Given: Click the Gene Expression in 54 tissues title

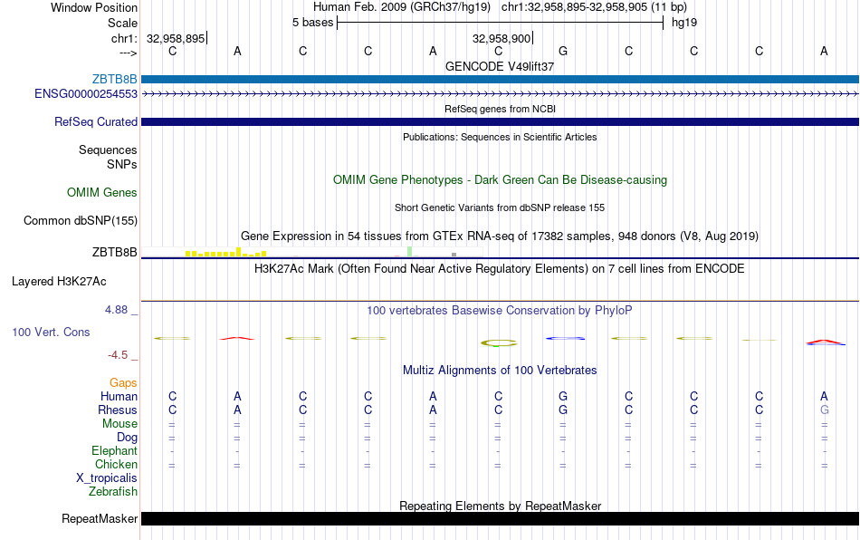Looking at the screenshot, I should click(x=500, y=236).
